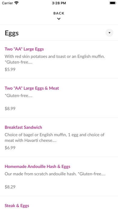This screenshot has height=209, width=118.
Task: Open Two "AA" Large Eggs & Meat
Action: pos(32,88)
